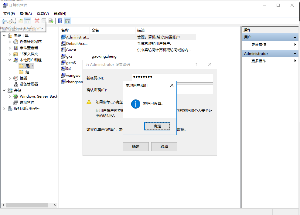Expand the 事件查看器 node arrow
This screenshot has height=215, width=300.
10,48
